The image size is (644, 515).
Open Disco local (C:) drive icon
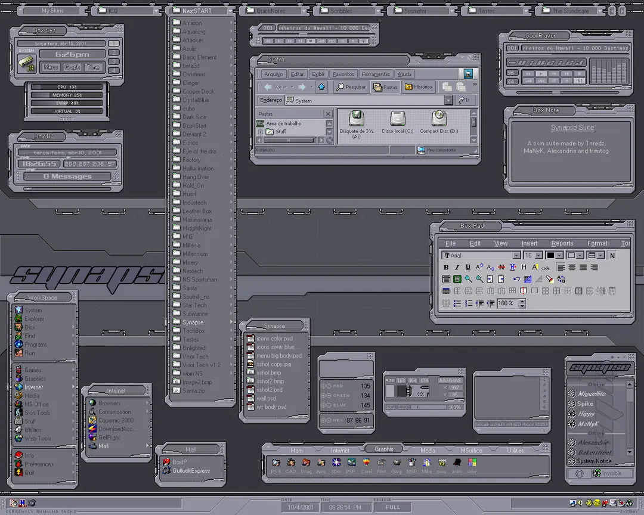coord(398,122)
